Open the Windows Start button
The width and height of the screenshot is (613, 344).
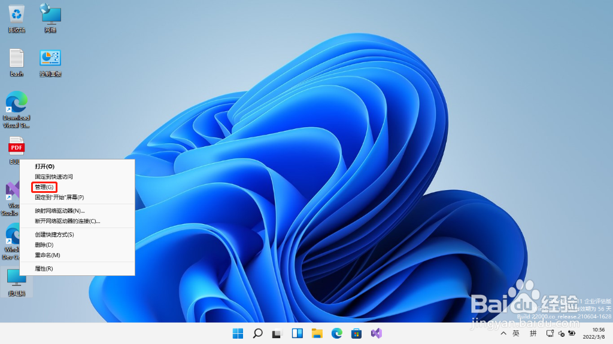pyautogui.click(x=238, y=333)
